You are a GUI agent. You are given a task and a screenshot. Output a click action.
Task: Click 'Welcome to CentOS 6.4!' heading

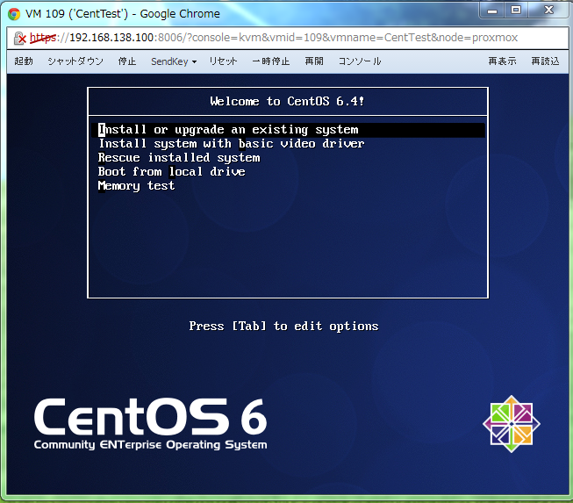point(287,101)
